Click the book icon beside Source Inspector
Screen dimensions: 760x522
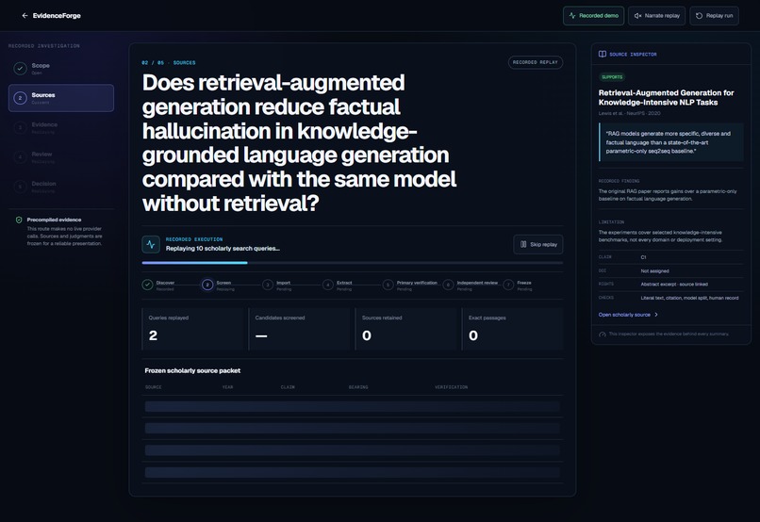tap(602, 55)
